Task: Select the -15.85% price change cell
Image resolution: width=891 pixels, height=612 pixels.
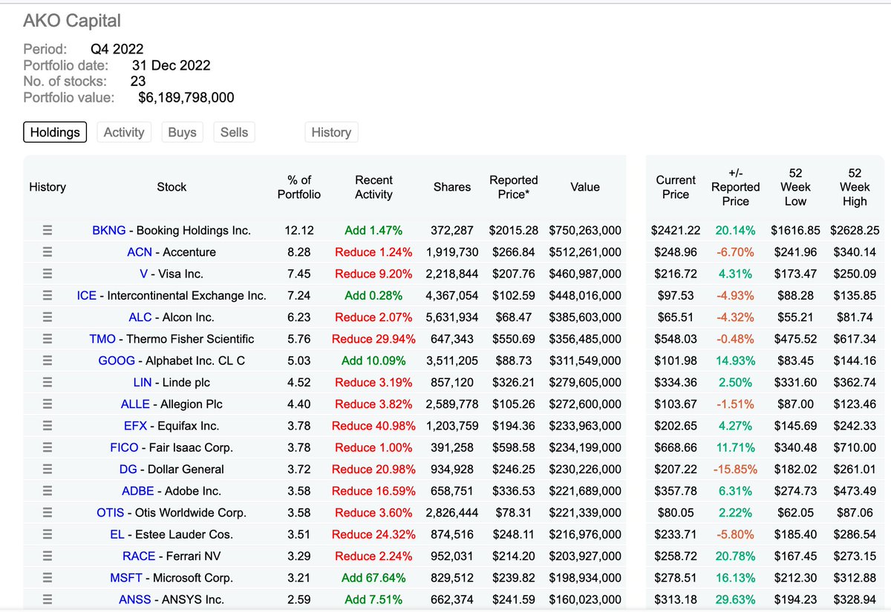Action: point(735,469)
